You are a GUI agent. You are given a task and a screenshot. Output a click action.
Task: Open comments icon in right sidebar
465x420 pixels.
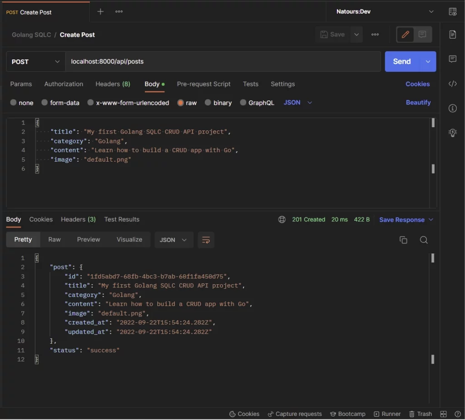pos(453,59)
